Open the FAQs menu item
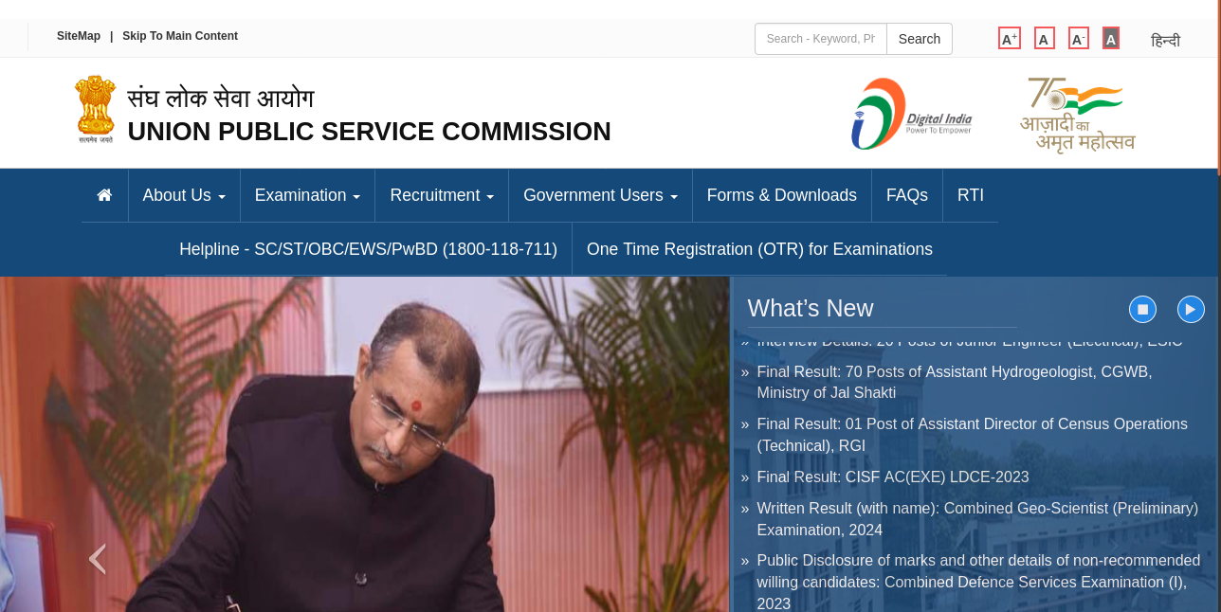Screen dimensions: 1221x612 (907, 195)
